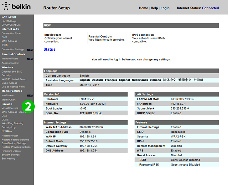Switch language to Italiano
228x185 pixels.
pyautogui.click(x=155, y=80)
